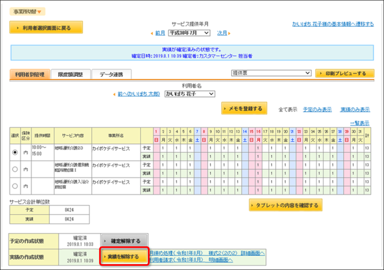Click the 計 column header
This screenshot has width=384, height=270.
point(367,135)
